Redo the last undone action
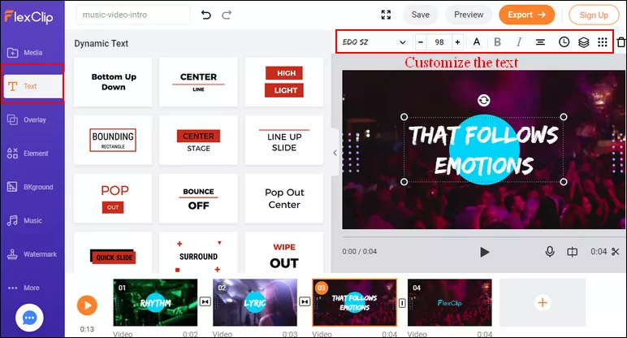This screenshot has height=338, width=627. coord(227,15)
